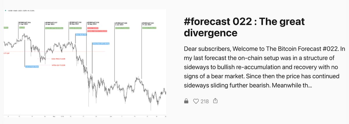Click the red 'INTRA-DAY FLOOR' annotation
The height and width of the screenshot is (124, 349).
coord(58,65)
